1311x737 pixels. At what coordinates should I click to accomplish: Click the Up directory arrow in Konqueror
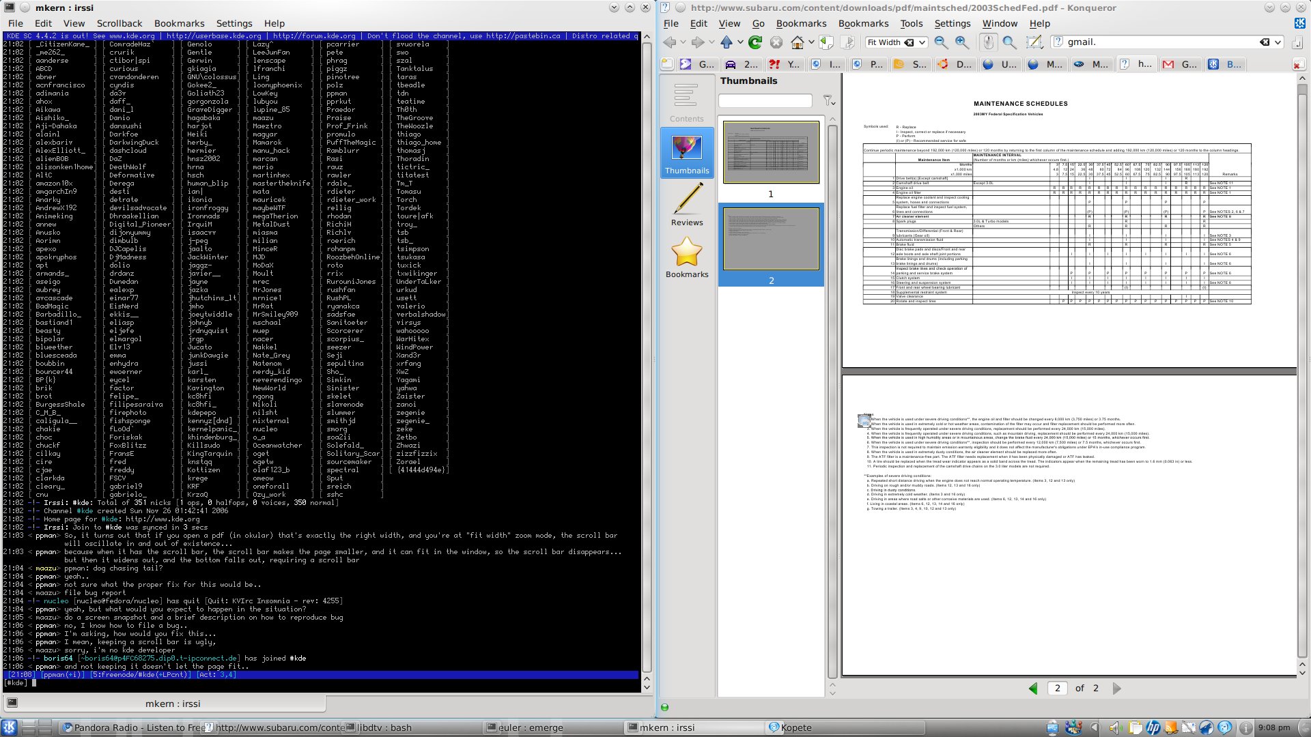tap(726, 42)
